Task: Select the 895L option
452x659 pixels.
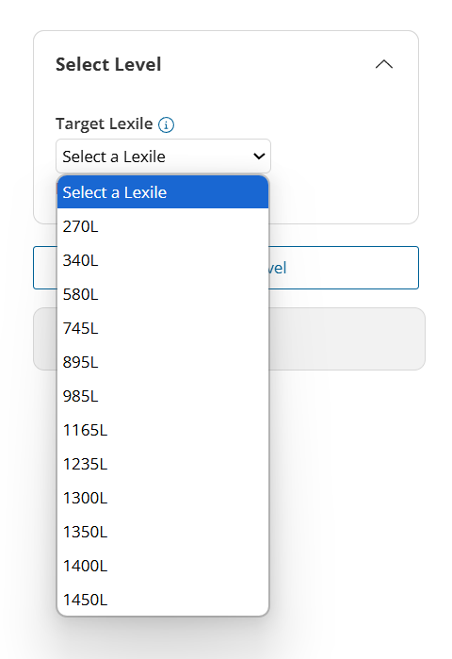Action: tap(163, 362)
